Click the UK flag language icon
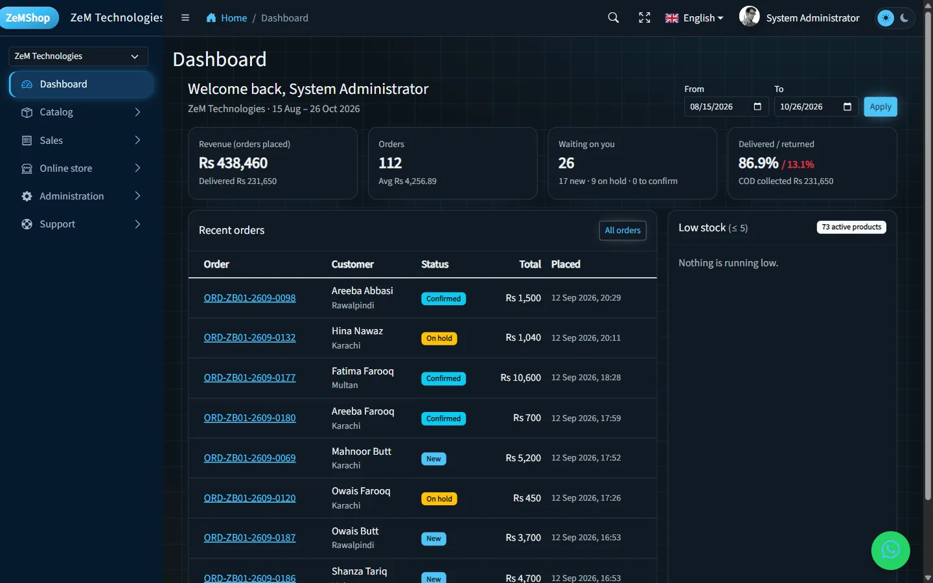 [x=672, y=18]
